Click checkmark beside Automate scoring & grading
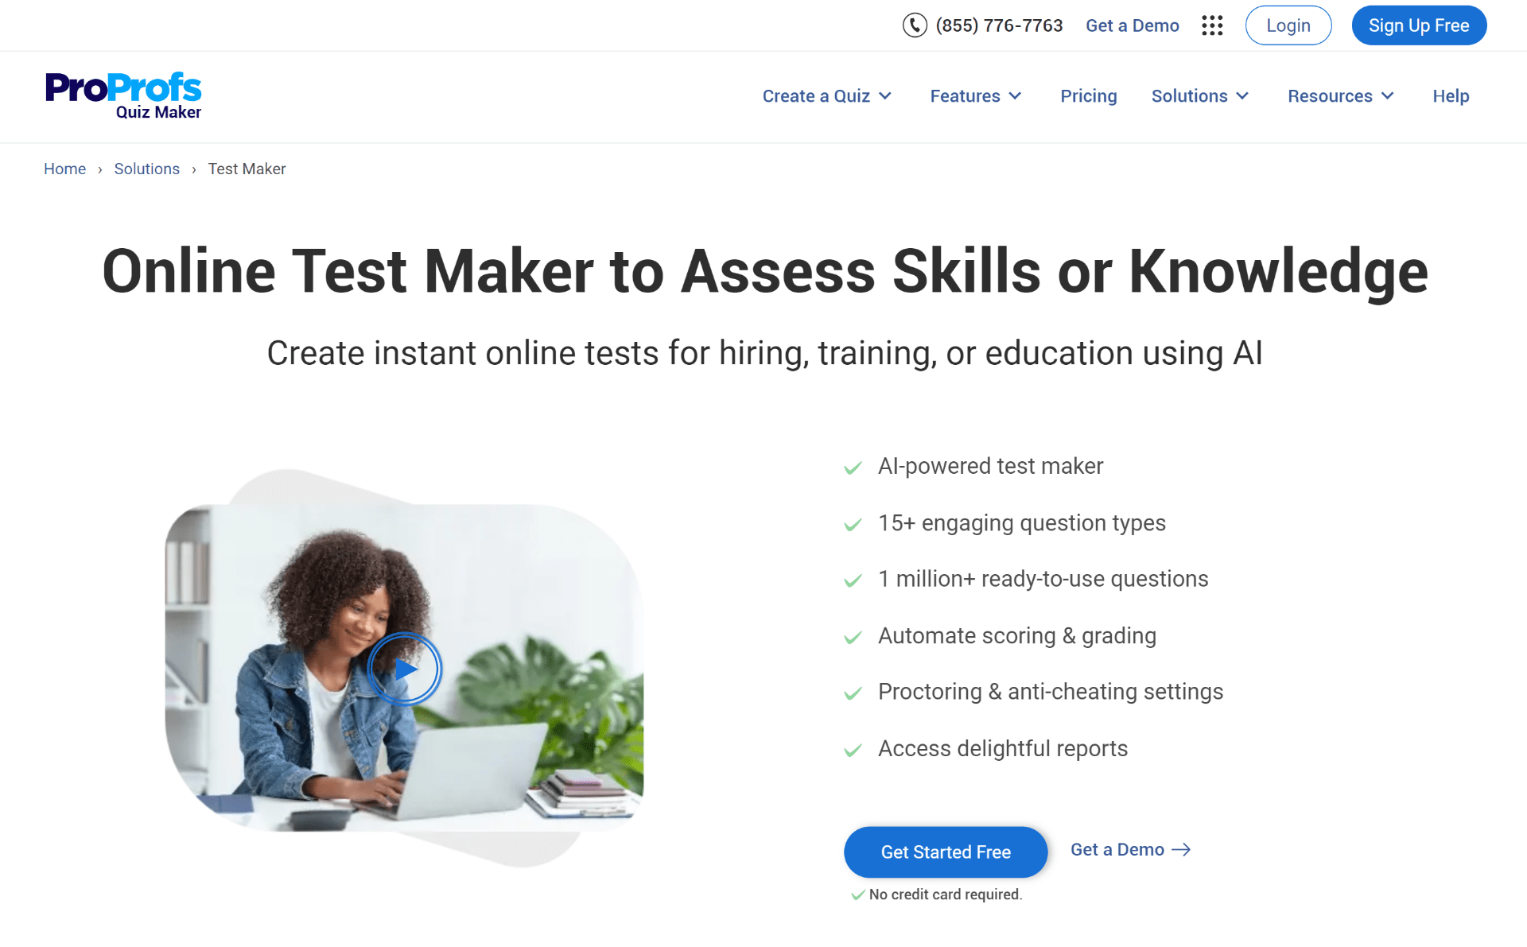This screenshot has width=1527, height=947. tap(853, 637)
